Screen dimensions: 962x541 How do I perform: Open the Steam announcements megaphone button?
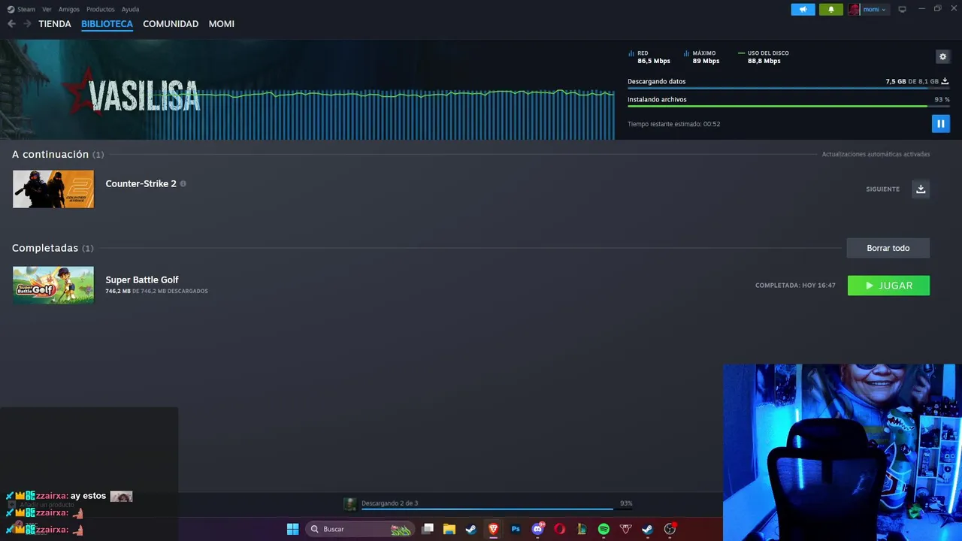[x=803, y=9]
